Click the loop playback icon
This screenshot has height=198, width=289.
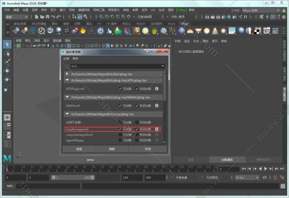point(264,178)
